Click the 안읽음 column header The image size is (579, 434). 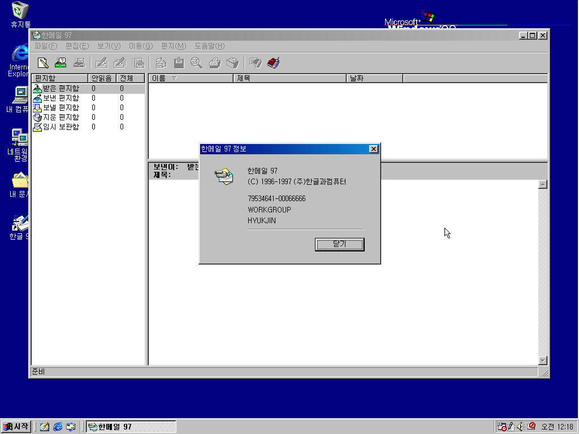tap(102, 78)
